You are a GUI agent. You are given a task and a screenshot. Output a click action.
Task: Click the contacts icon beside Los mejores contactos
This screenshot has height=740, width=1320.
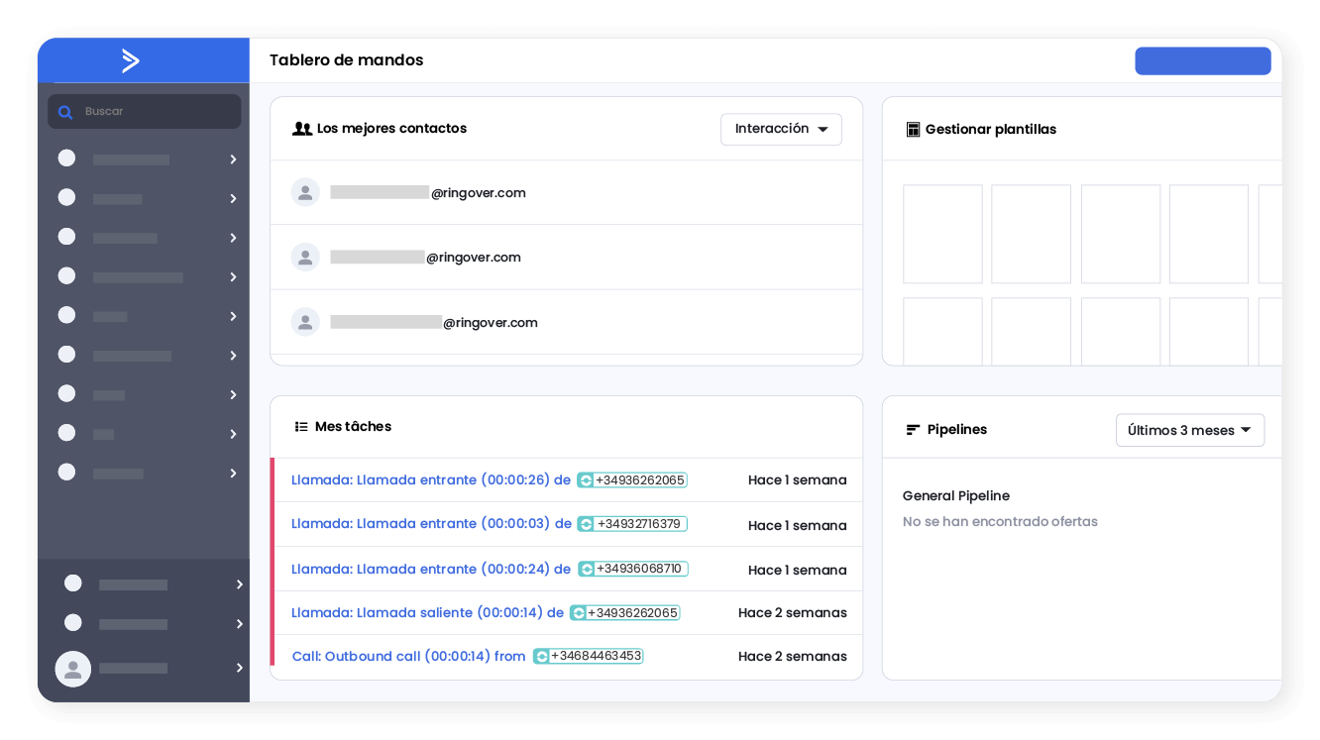[x=301, y=129]
